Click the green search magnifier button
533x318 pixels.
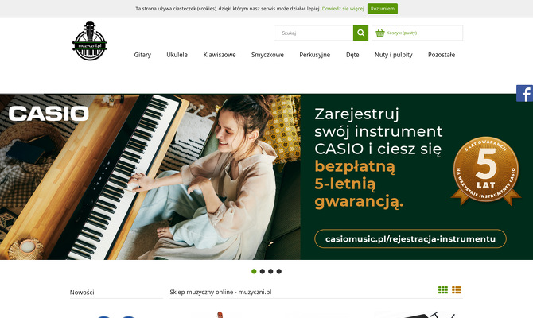(360, 33)
